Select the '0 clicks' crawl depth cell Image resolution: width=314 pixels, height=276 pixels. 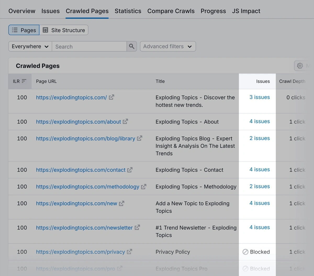(x=296, y=97)
